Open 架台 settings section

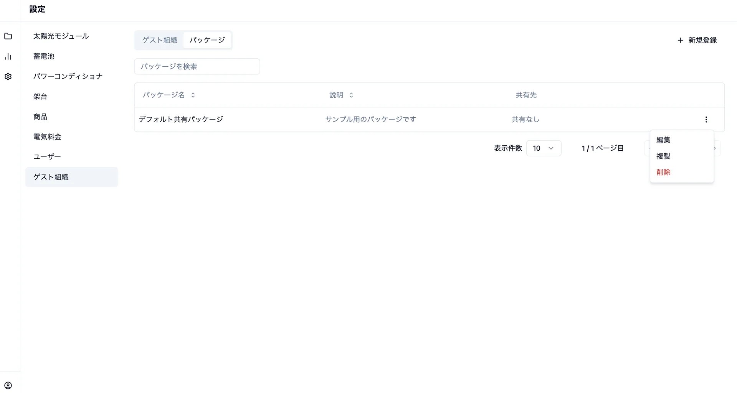click(71, 97)
